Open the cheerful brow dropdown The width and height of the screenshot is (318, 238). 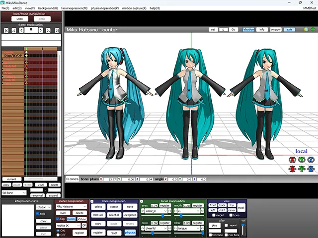click(156, 228)
